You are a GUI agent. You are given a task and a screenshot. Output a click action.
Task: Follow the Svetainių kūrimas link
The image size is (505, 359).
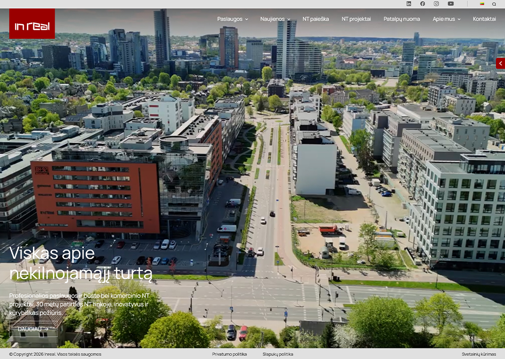click(x=479, y=354)
